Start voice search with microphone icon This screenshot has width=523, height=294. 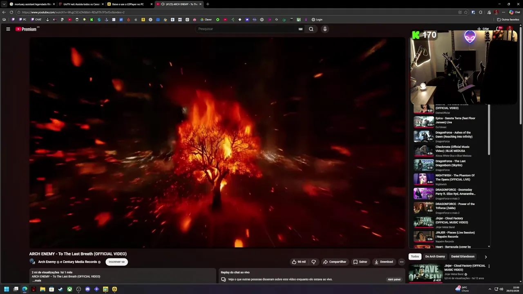(x=325, y=29)
